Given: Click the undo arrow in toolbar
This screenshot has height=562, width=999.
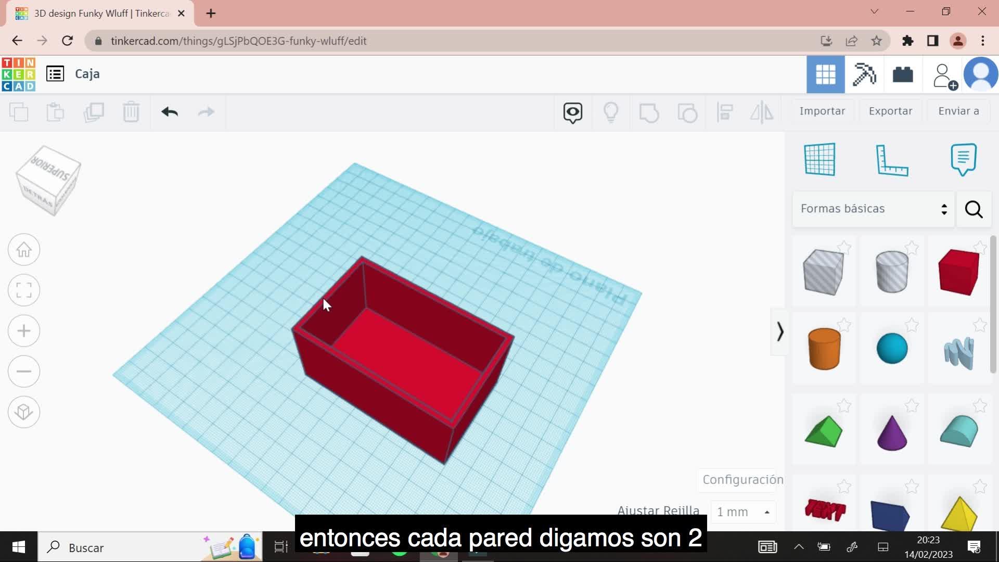Looking at the screenshot, I should coord(170,112).
